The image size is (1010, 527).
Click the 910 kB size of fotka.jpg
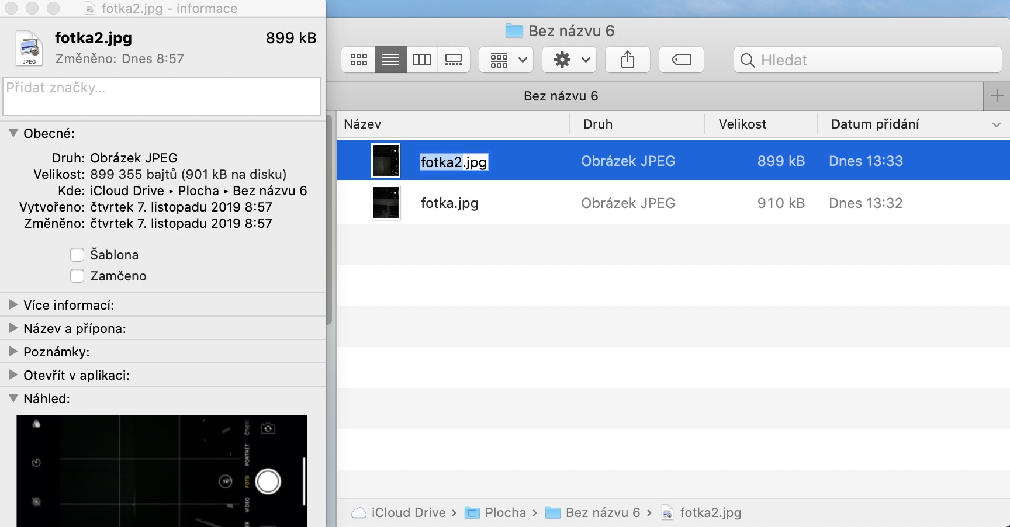coord(781,203)
